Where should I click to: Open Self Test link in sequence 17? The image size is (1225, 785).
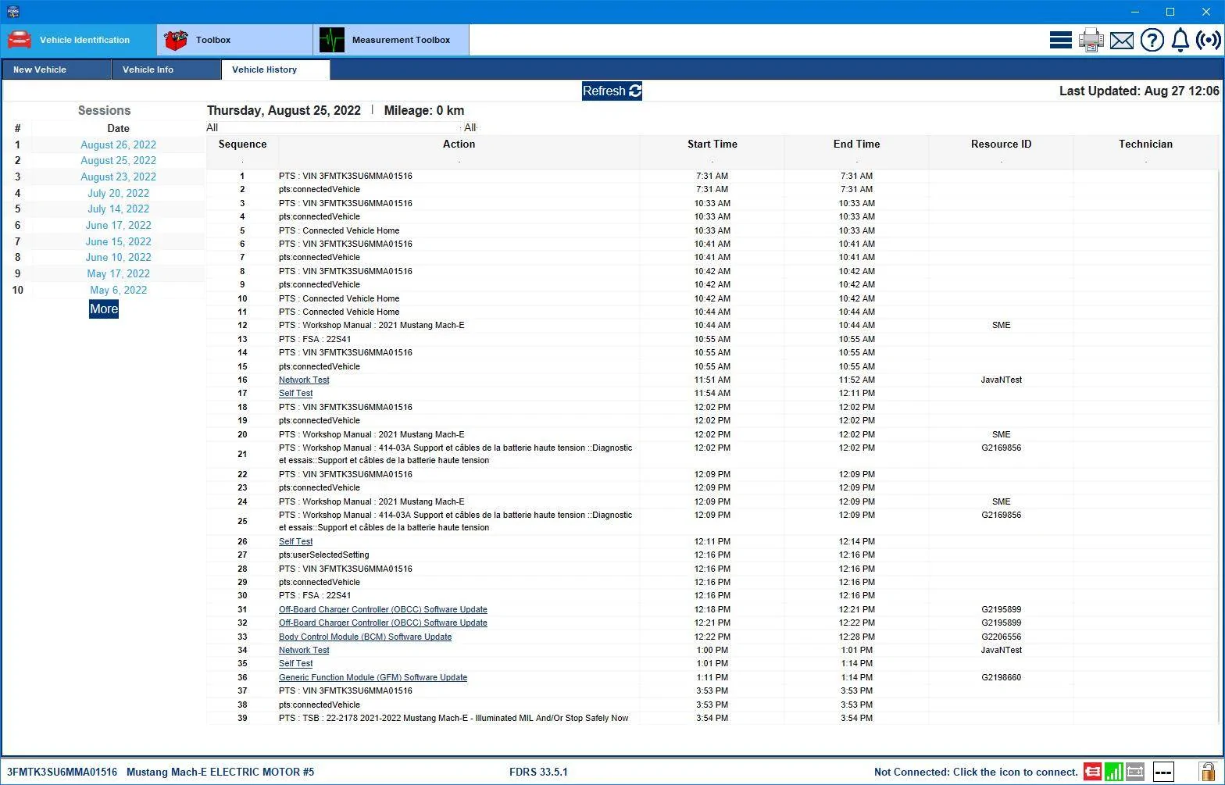pyautogui.click(x=295, y=393)
